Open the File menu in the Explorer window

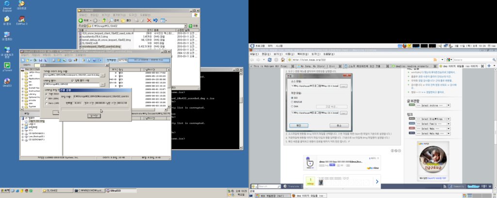(83, 15)
